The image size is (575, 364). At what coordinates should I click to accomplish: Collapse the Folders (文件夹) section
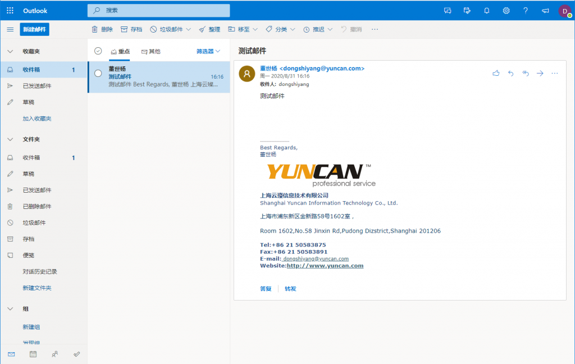[x=10, y=139]
